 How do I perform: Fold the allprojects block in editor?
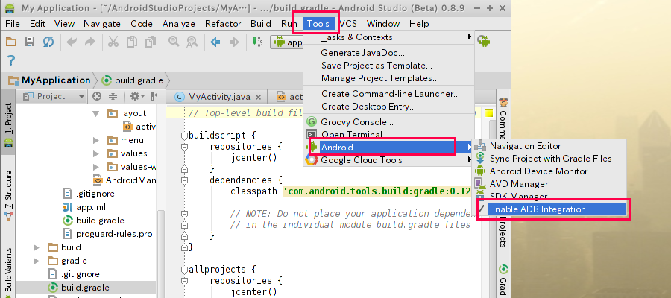[184, 270]
